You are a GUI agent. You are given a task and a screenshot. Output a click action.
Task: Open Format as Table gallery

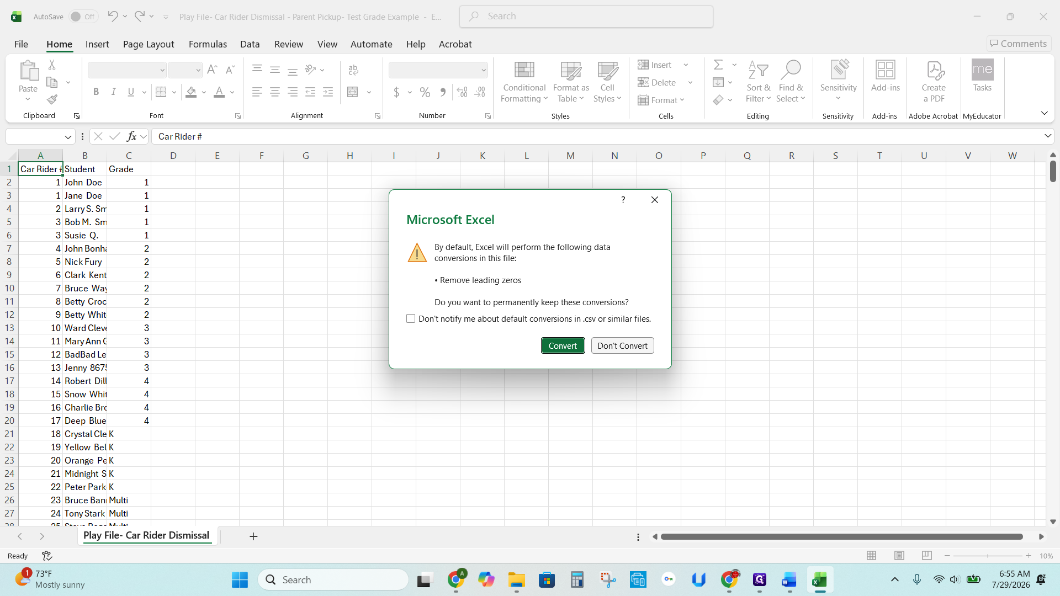tap(571, 82)
